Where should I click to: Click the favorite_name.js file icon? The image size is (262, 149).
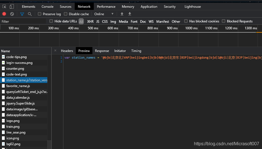click(3, 86)
